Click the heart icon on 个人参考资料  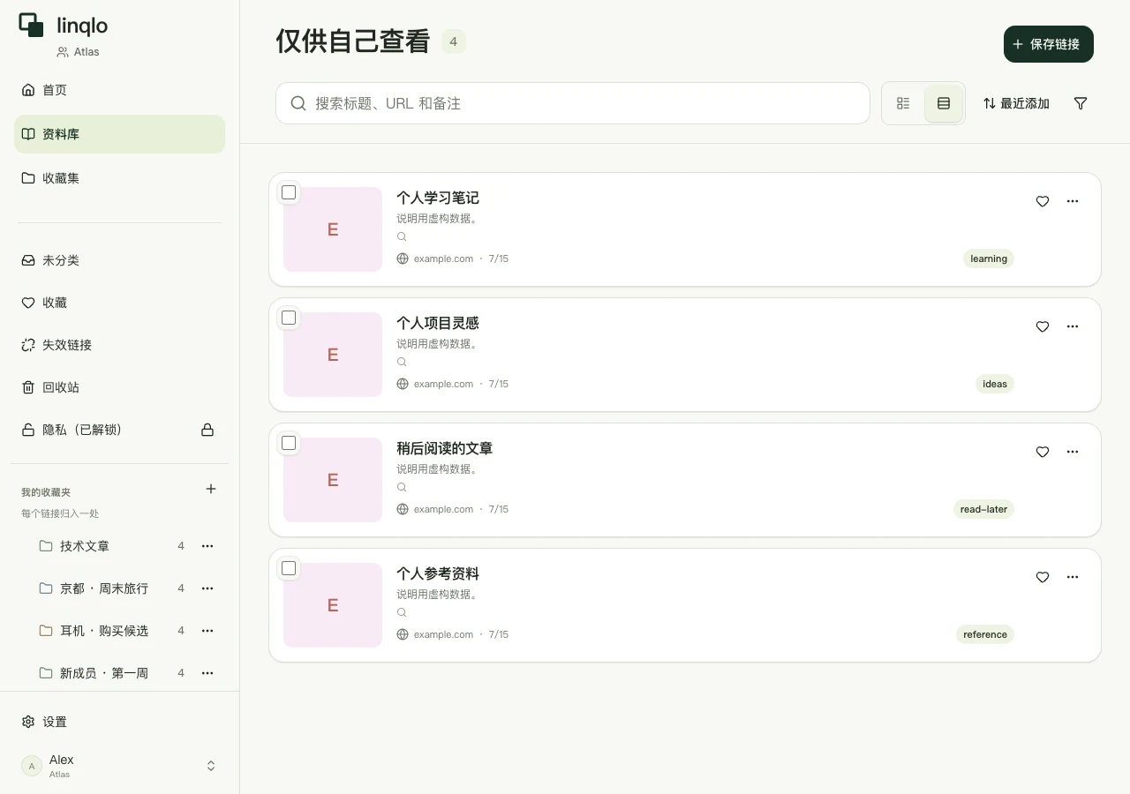(x=1043, y=577)
